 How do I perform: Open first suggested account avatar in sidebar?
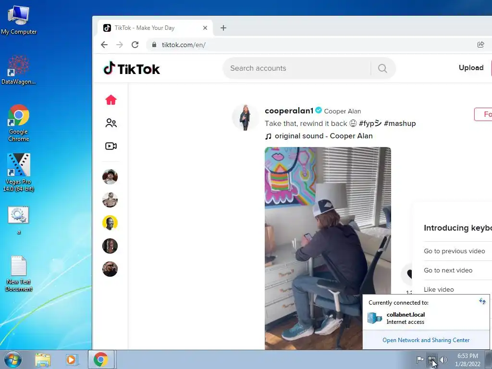coord(110,177)
